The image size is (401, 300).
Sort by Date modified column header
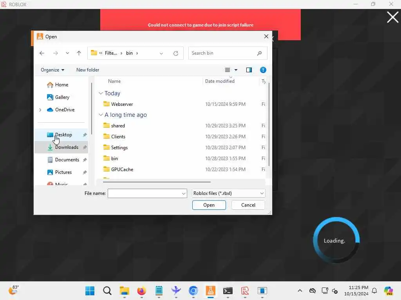(220, 81)
